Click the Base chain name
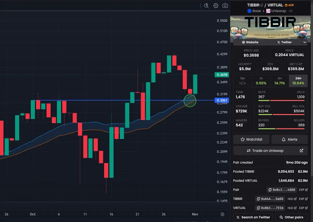313x222 pixels. 257,11
